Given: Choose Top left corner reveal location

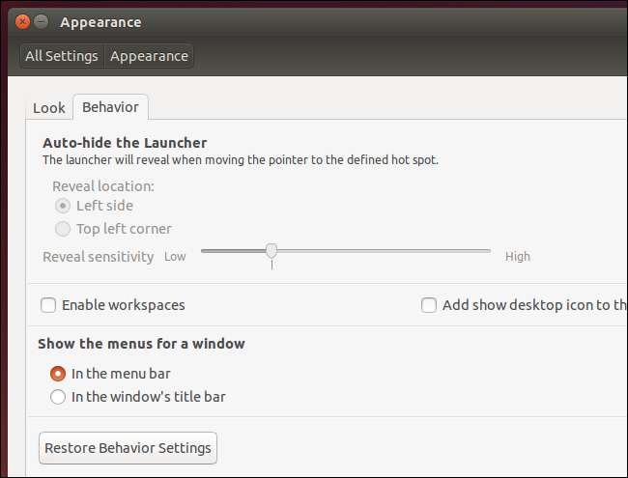Looking at the screenshot, I should tap(63, 229).
